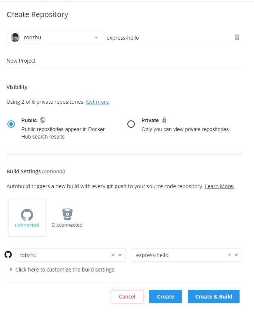Screen dimensions: 254x320
Task: Click the Create & Build button
Action: pos(213,296)
